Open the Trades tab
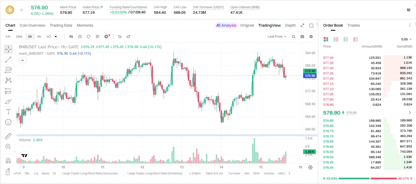Image resolution: width=416 pixels, height=184 pixels. [x=353, y=25]
